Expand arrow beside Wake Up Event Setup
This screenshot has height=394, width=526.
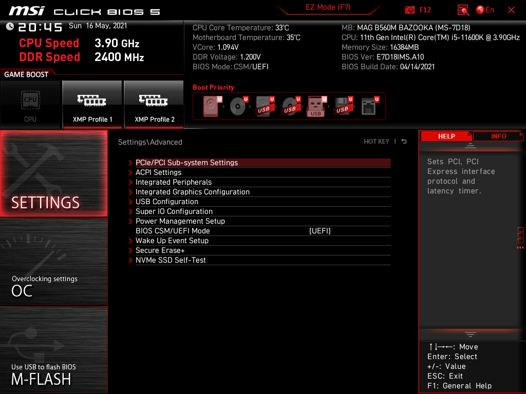[130, 241]
